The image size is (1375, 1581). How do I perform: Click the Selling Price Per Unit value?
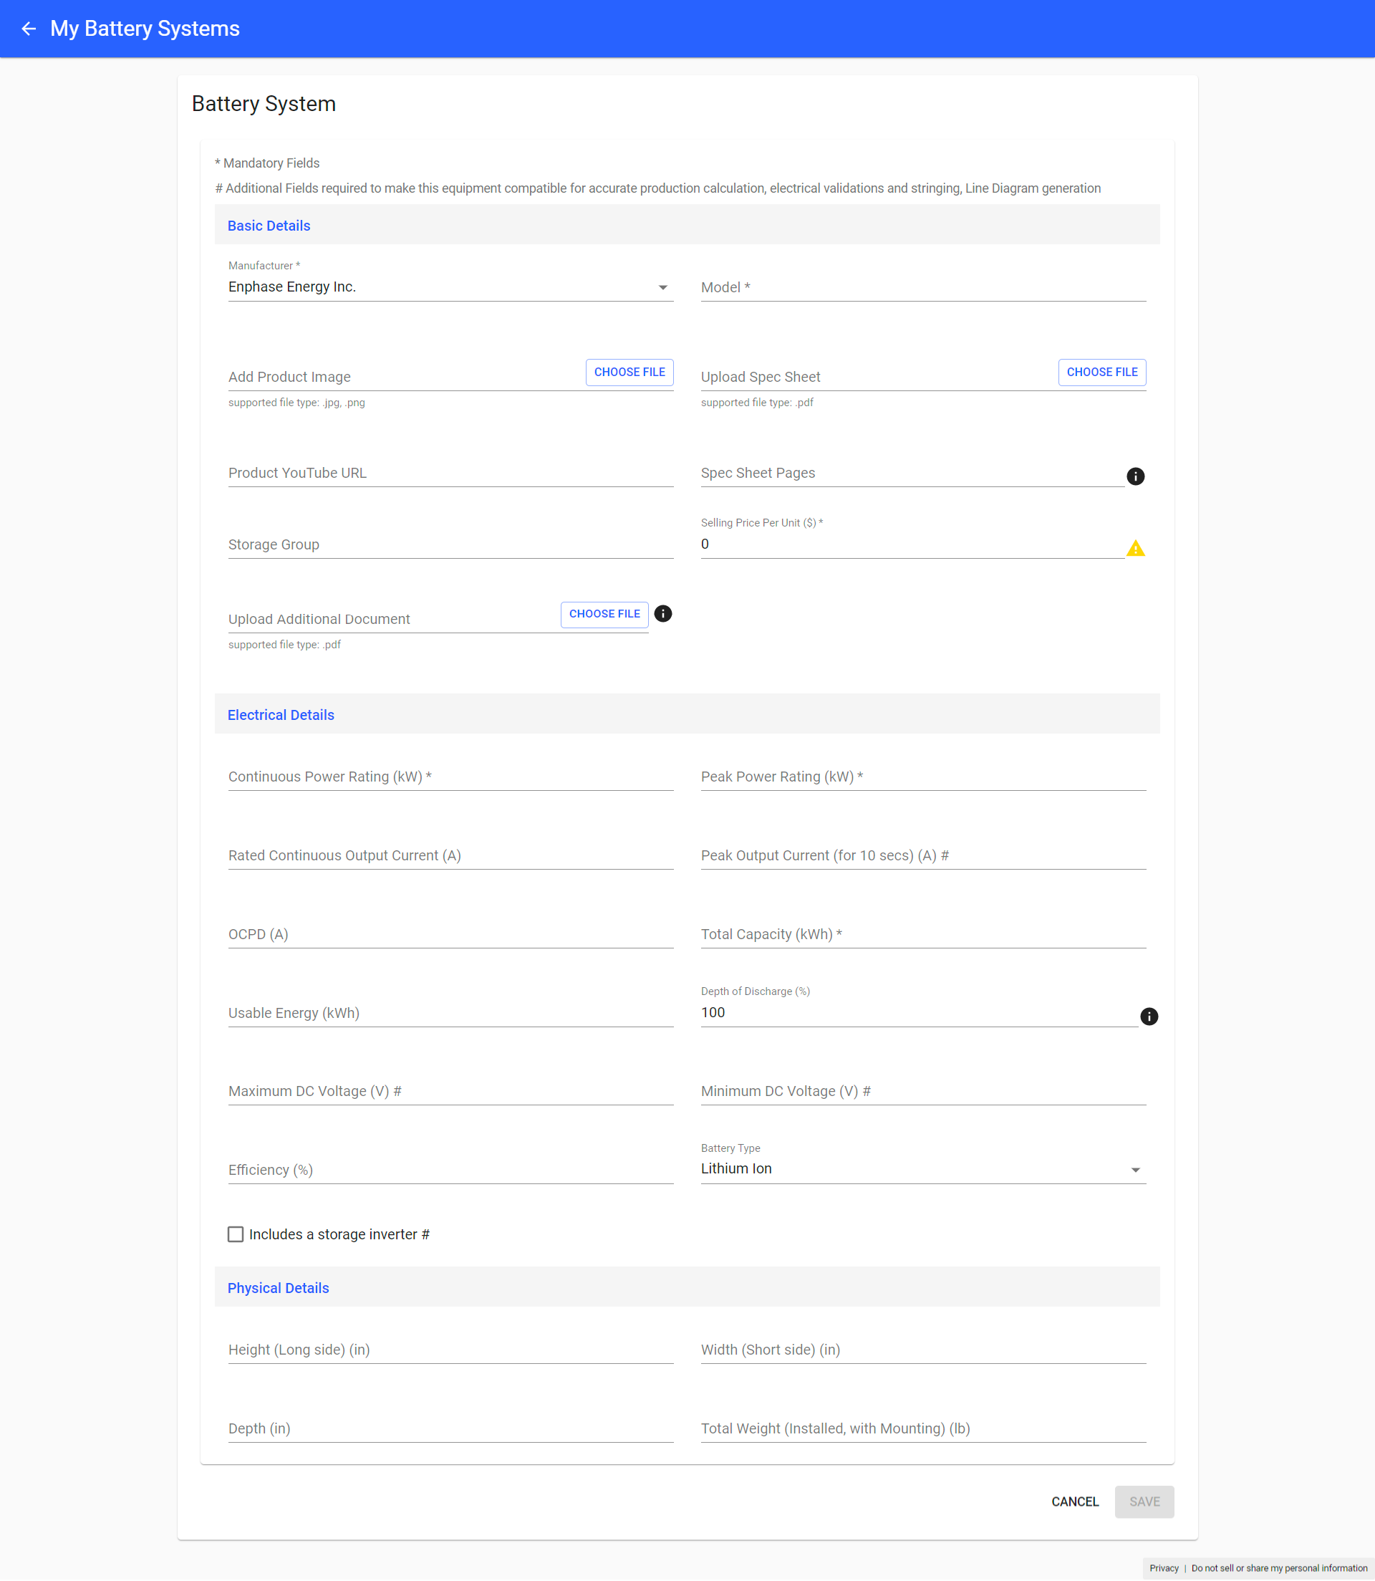[x=844, y=544]
